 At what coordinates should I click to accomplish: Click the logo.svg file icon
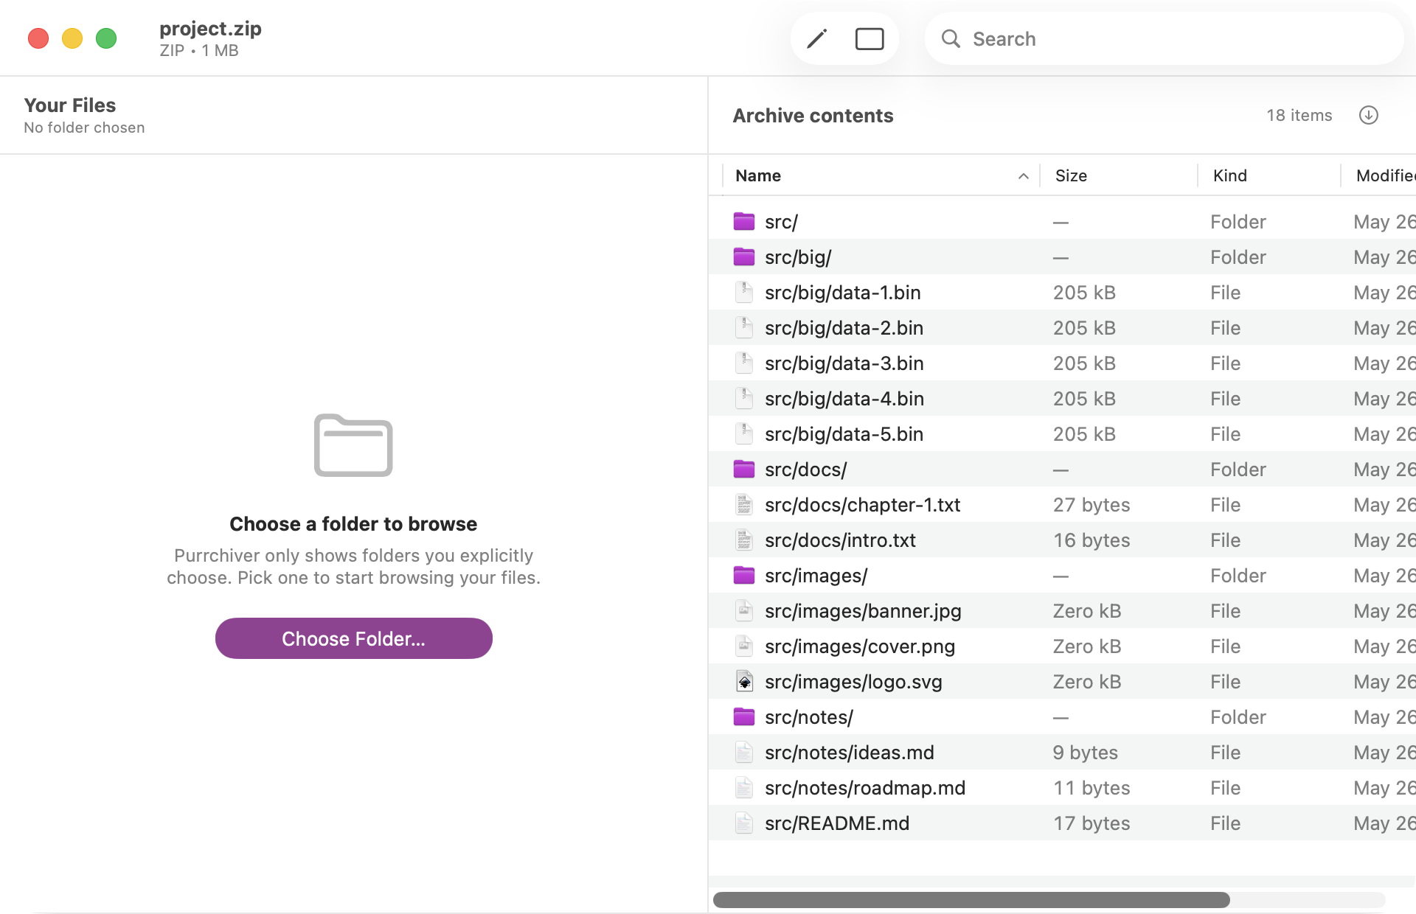point(744,681)
